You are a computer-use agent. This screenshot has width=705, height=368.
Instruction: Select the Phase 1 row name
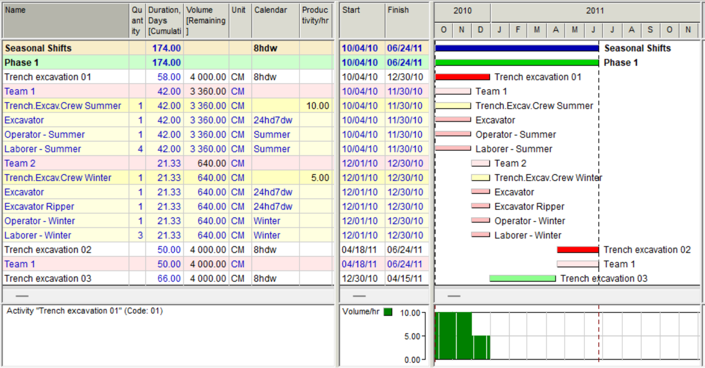tap(21, 63)
